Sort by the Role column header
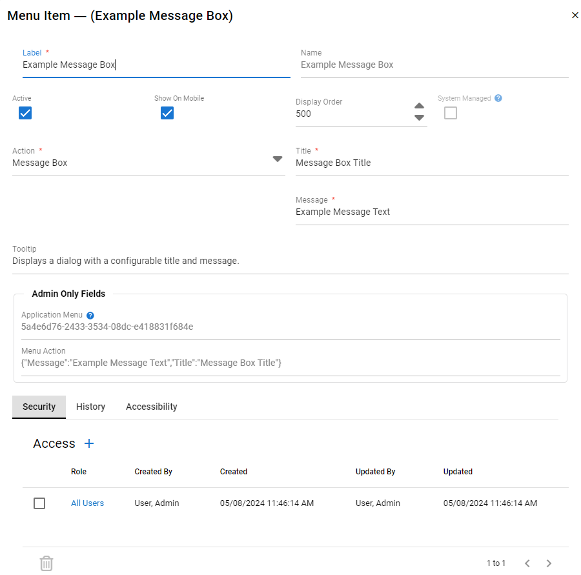 (x=79, y=472)
